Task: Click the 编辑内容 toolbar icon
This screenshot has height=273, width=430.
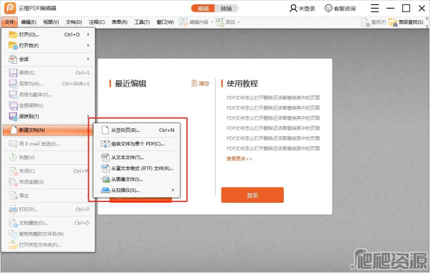Action: coord(183,22)
